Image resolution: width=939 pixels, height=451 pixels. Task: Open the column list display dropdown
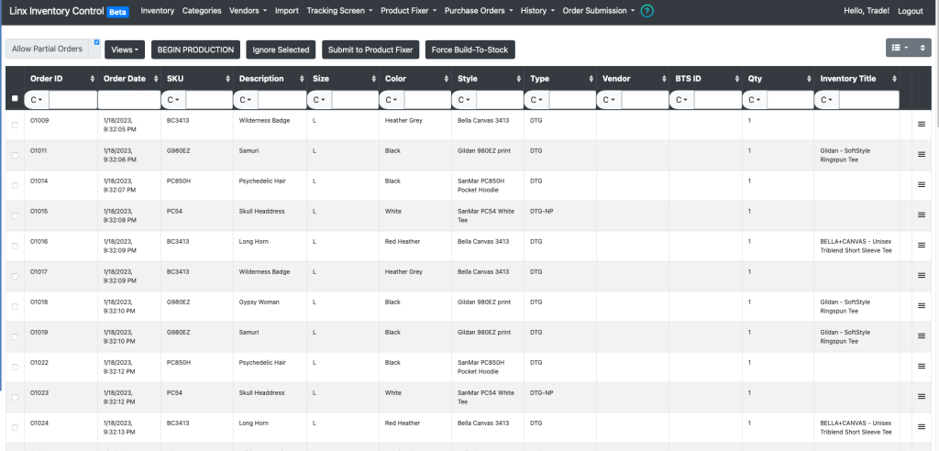point(900,48)
